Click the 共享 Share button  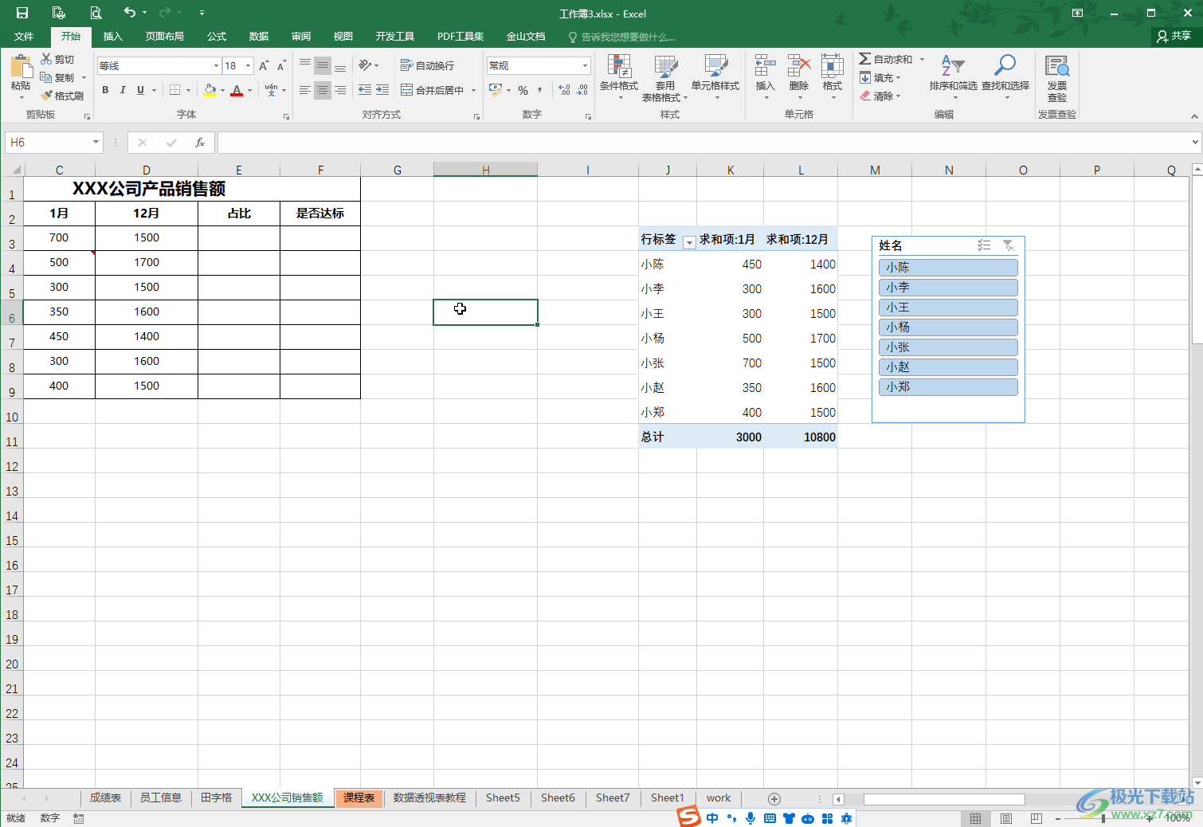[1174, 36]
